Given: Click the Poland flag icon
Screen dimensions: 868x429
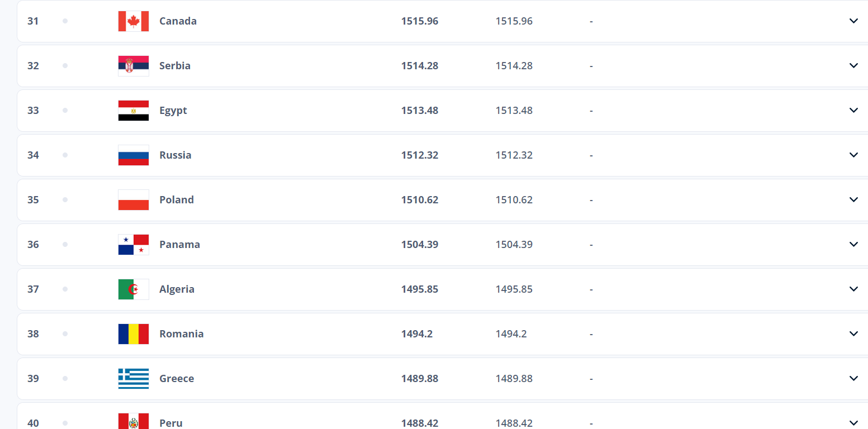Looking at the screenshot, I should coord(134,200).
